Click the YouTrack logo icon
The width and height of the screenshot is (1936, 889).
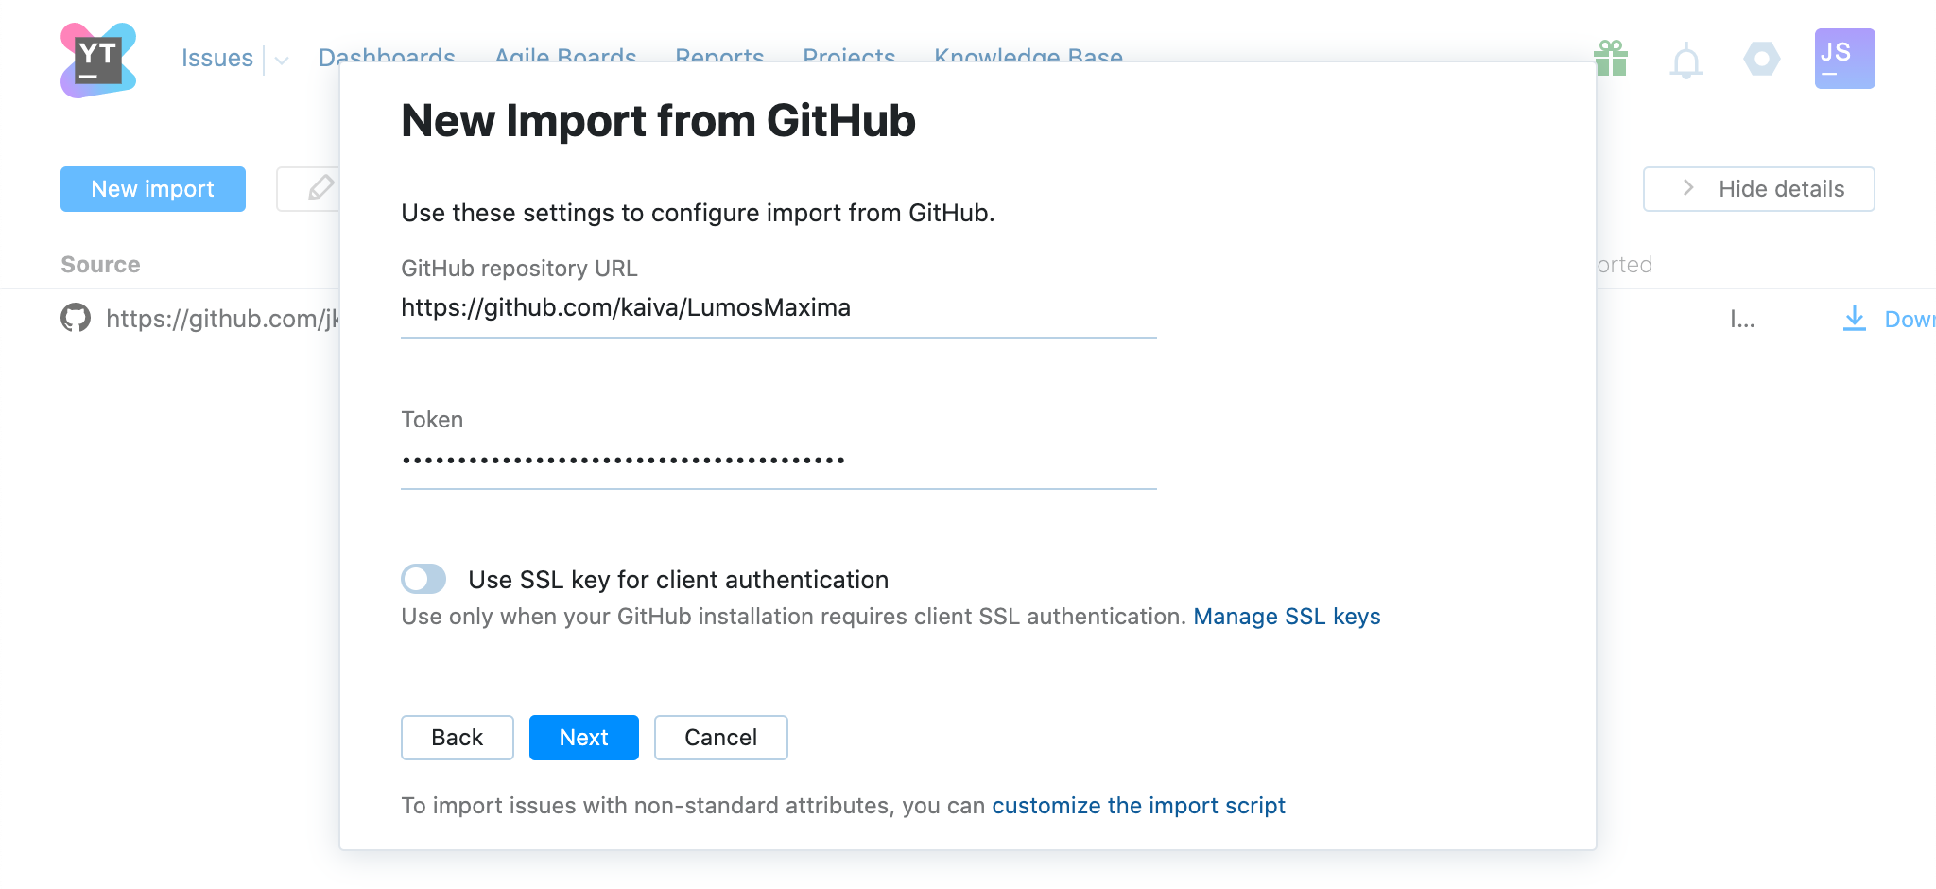[x=98, y=61]
